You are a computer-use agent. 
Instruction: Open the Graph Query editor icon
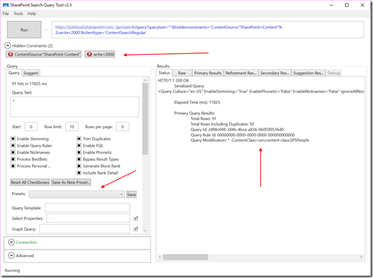136,229
